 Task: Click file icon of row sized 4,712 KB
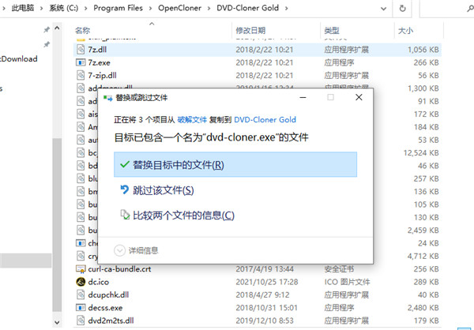point(81,256)
